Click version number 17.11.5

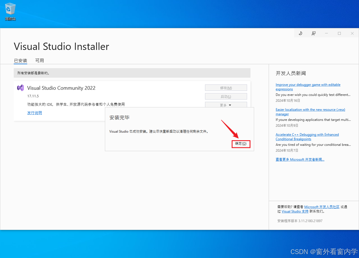pyautogui.click(x=33, y=96)
